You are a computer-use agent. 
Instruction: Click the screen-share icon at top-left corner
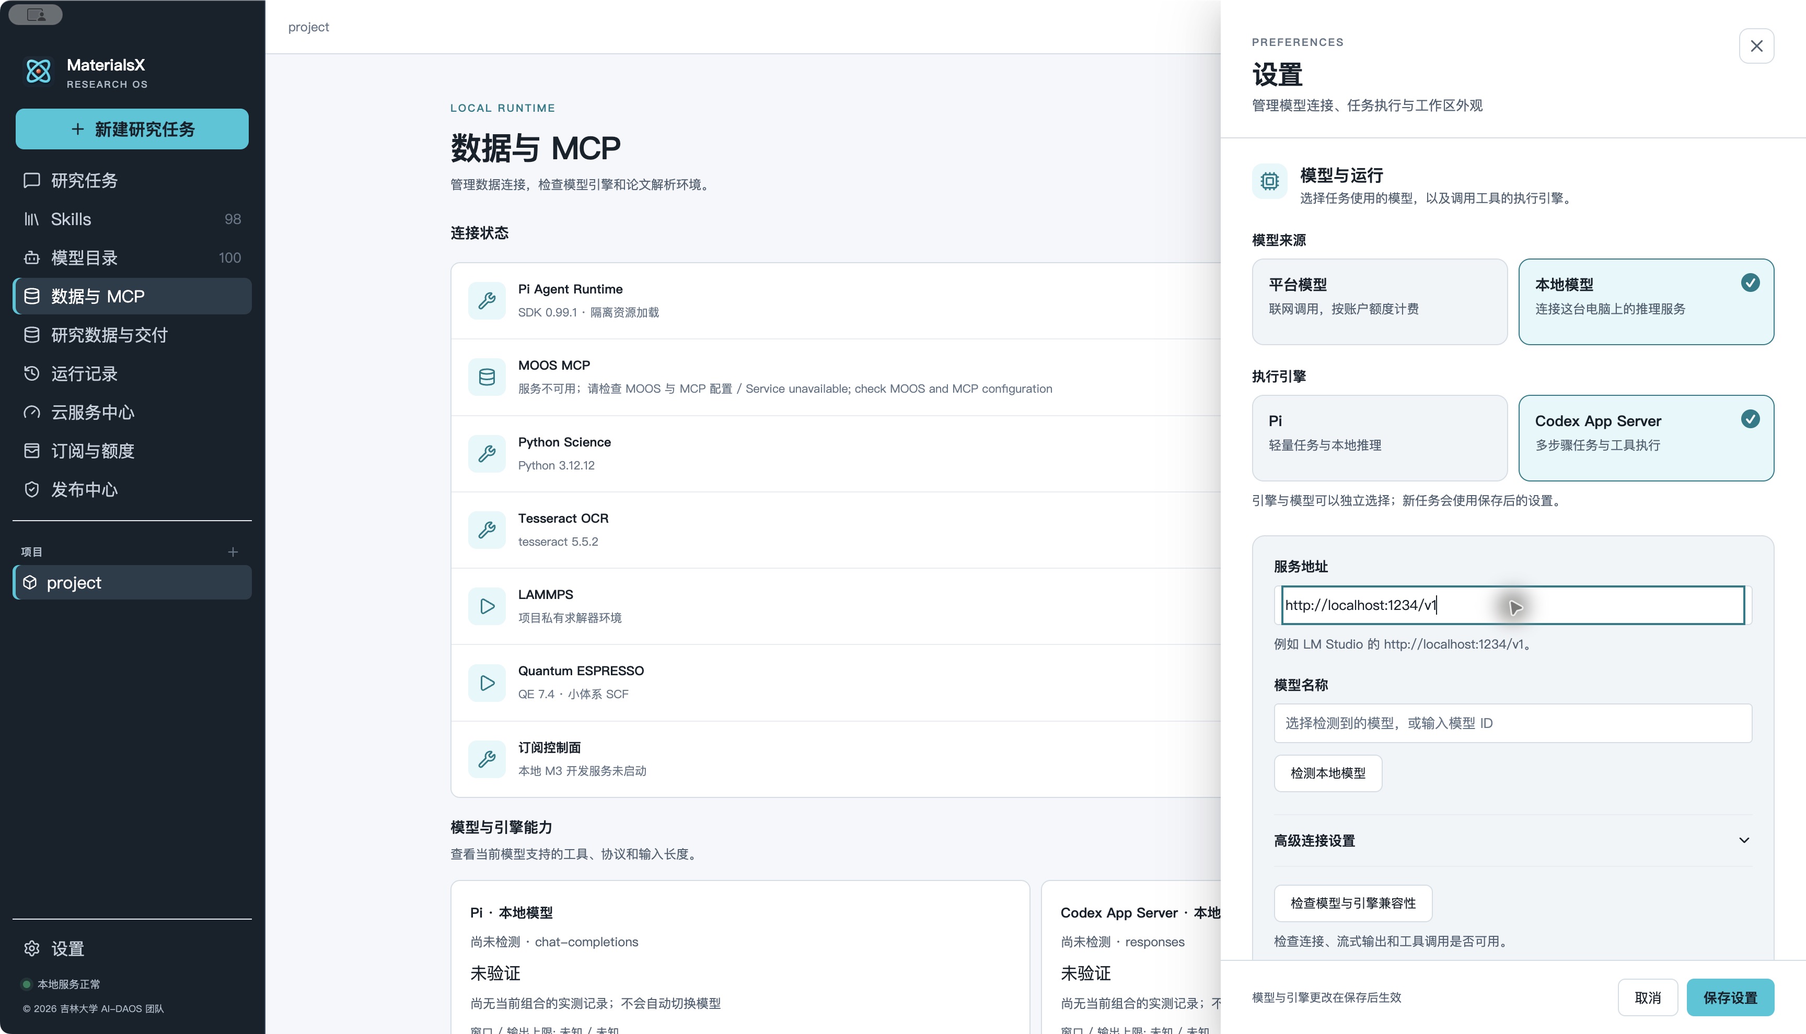click(36, 14)
